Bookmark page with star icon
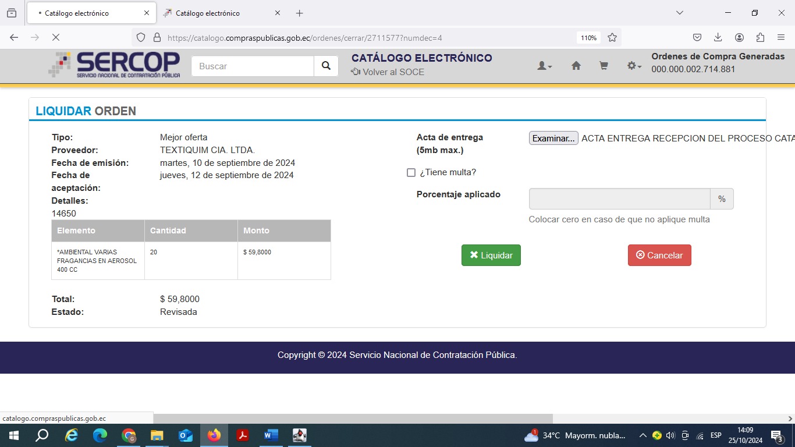This screenshot has height=447, width=795. (612, 37)
